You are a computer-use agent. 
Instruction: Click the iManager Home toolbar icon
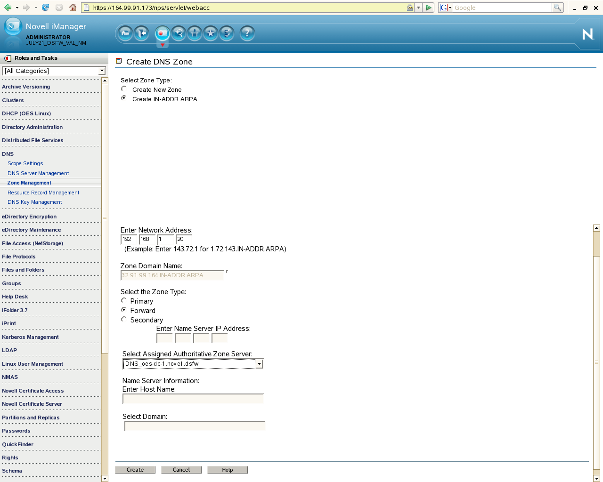coord(125,33)
